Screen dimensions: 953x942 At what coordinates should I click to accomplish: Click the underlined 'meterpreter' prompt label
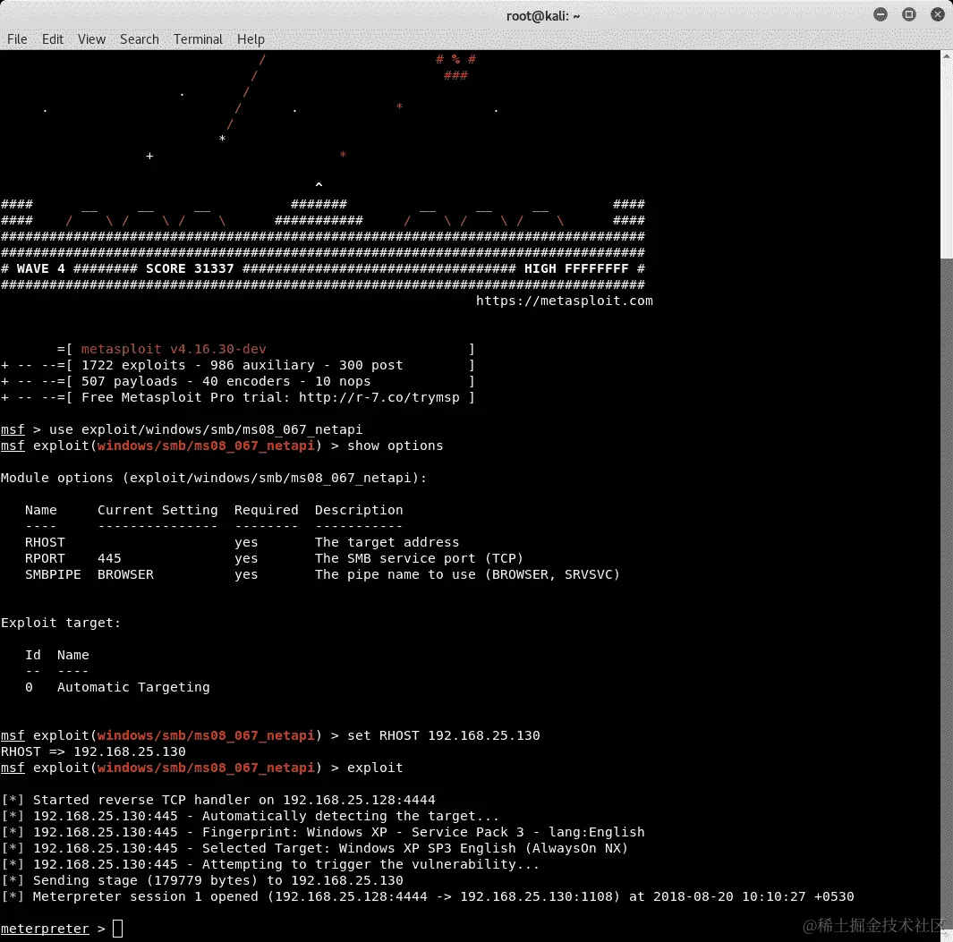click(45, 929)
